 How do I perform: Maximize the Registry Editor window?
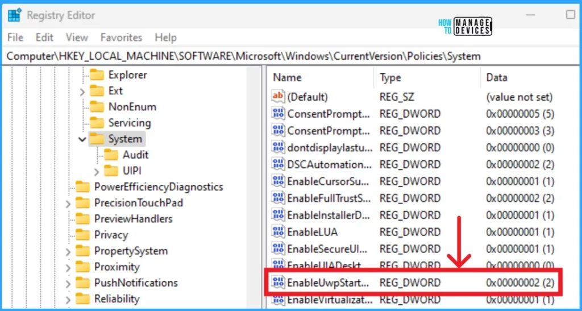pyautogui.click(x=570, y=15)
